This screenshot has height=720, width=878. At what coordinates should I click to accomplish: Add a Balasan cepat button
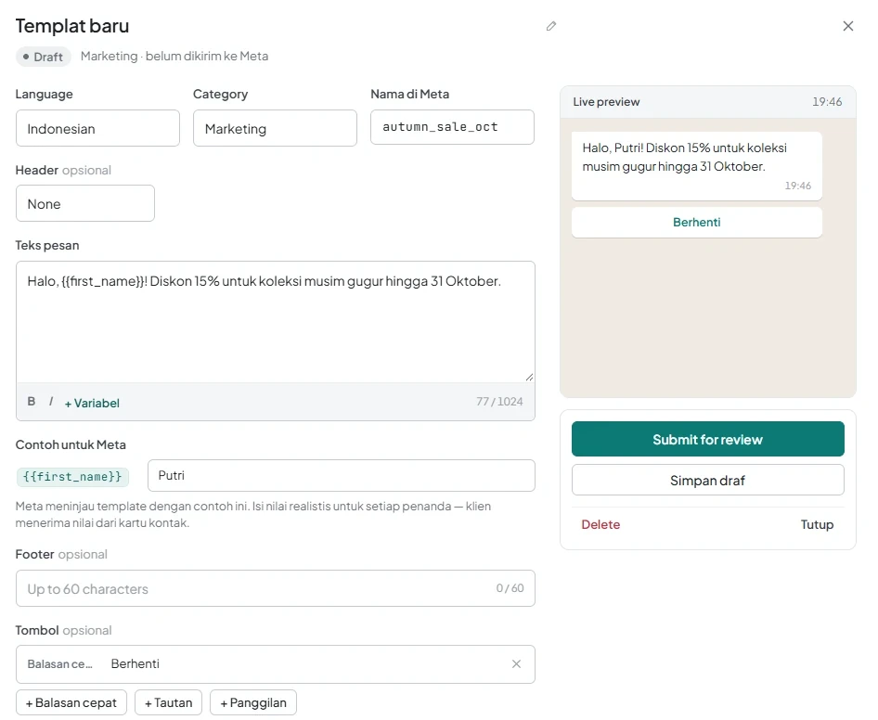click(71, 702)
